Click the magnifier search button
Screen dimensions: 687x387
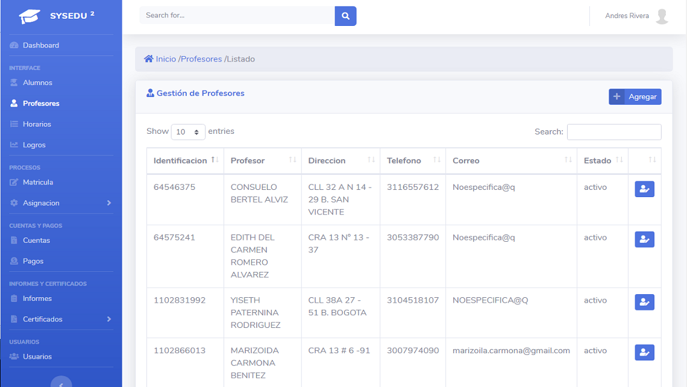point(345,16)
